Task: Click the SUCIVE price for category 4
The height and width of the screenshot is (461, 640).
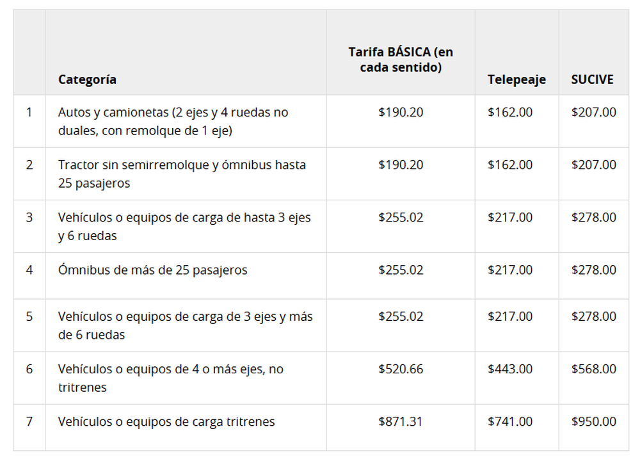Action: (x=594, y=270)
